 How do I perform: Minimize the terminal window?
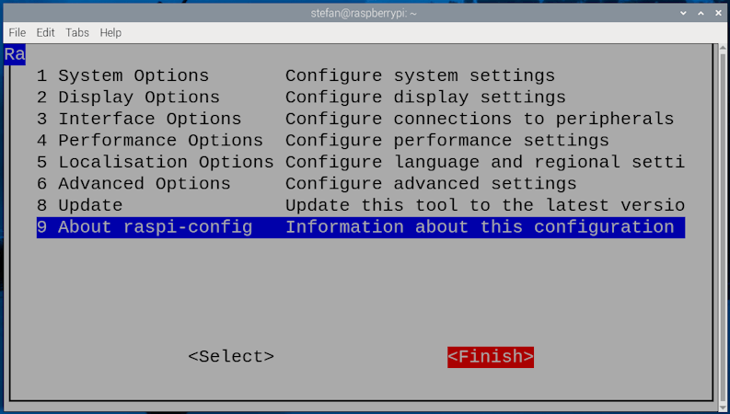[683, 13]
